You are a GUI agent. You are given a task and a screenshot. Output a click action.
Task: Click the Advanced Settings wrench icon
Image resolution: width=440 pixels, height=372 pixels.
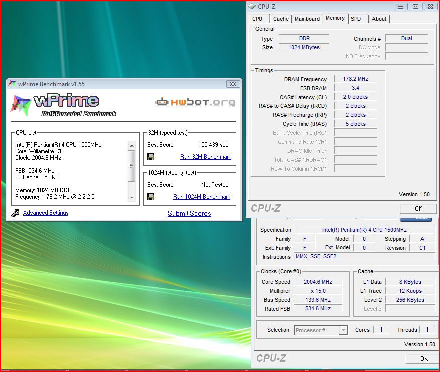coord(15,213)
